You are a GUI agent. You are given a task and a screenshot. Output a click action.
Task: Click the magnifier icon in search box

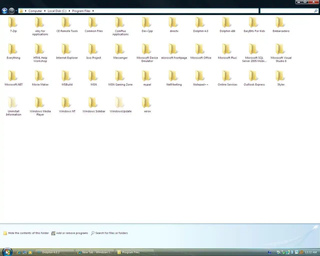point(316,11)
